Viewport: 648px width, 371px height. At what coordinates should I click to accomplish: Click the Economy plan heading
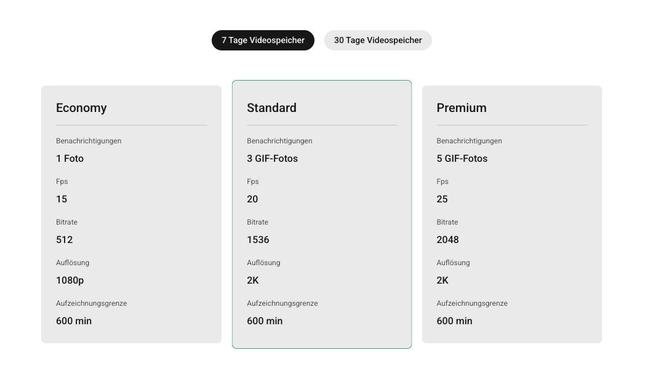click(x=81, y=108)
